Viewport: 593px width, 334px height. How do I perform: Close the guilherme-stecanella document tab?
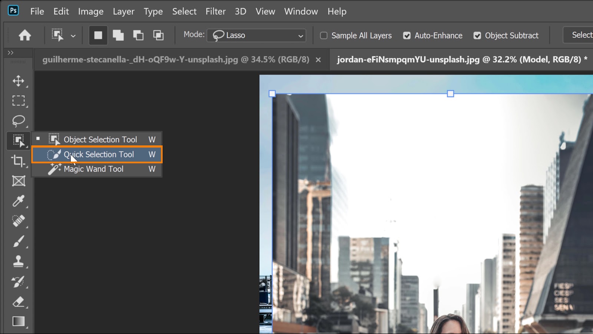click(x=318, y=60)
